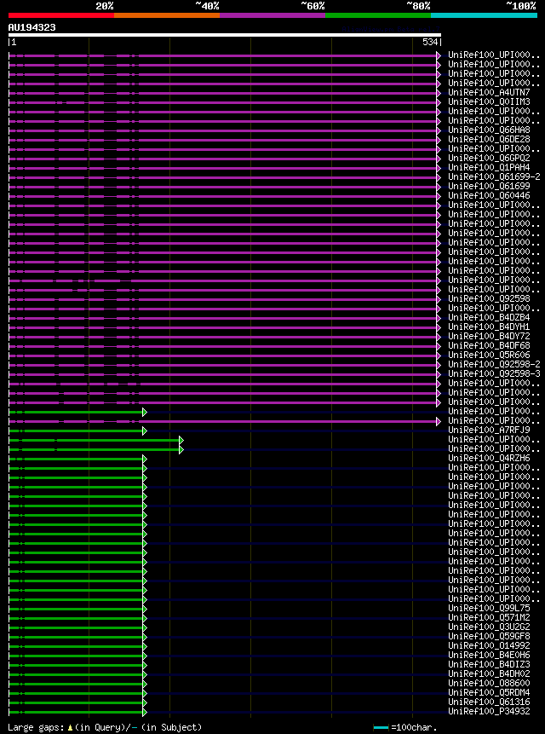
Task: Select the UniRef100_B4E0H6 label
Action: 489,656
